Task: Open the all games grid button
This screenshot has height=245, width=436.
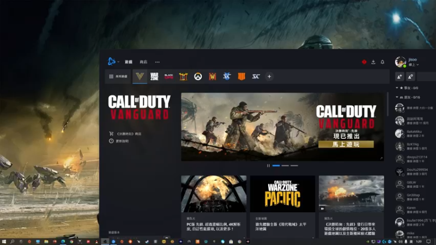Action: tap(118, 76)
